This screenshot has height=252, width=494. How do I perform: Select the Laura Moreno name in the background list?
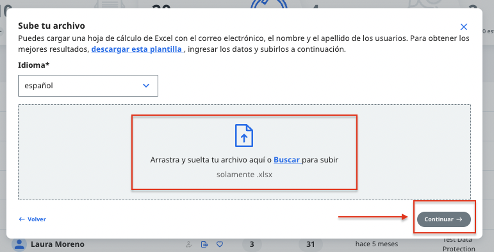coord(57,244)
